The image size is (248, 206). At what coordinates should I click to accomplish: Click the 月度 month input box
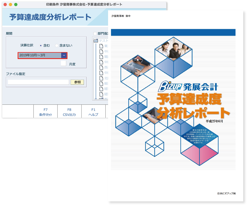(63, 63)
